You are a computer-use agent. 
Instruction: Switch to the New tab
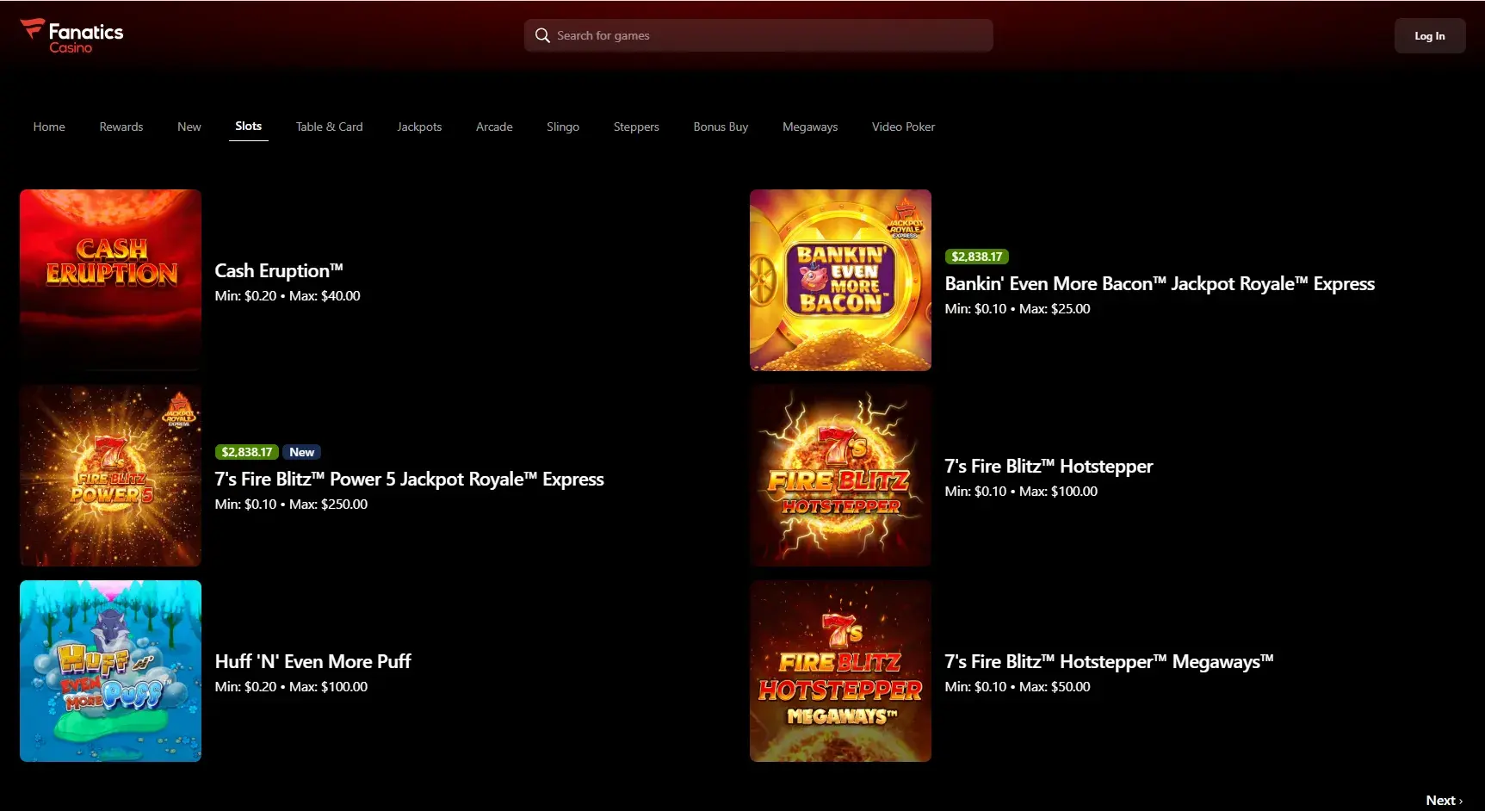tap(189, 127)
